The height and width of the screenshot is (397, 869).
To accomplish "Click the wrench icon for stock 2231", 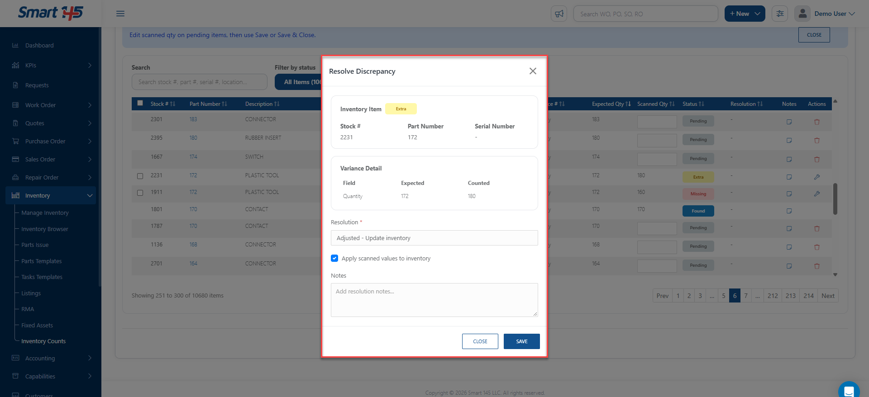I will (816, 177).
